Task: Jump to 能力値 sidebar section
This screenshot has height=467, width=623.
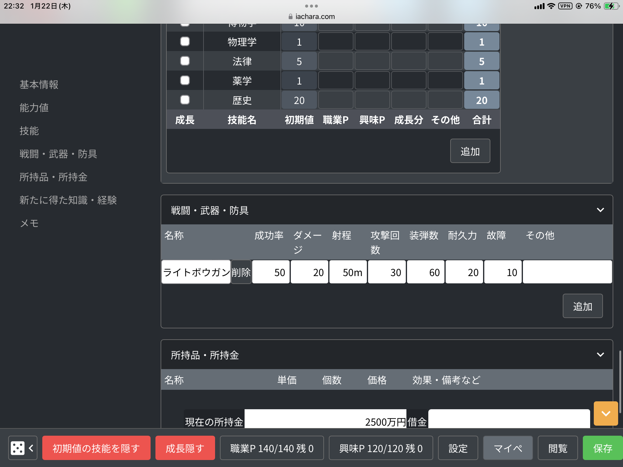Action: [x=34, y=108]
